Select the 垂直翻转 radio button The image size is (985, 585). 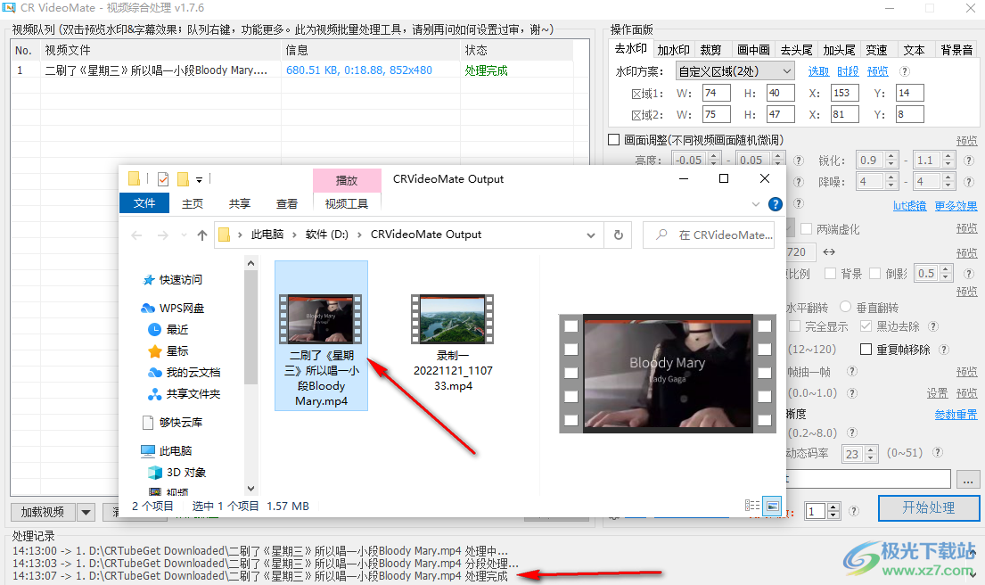click(x=846, y=307)
